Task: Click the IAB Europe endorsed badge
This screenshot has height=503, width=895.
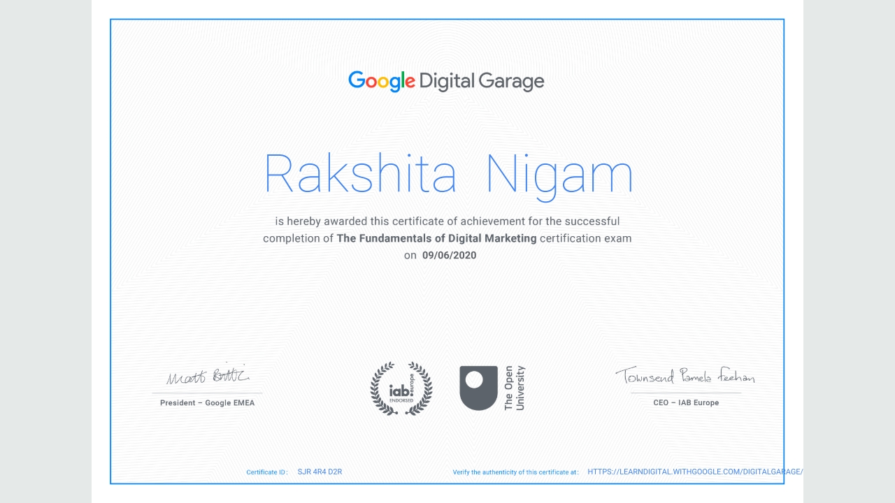Action: pyautogui.click(x=401, y=388)
